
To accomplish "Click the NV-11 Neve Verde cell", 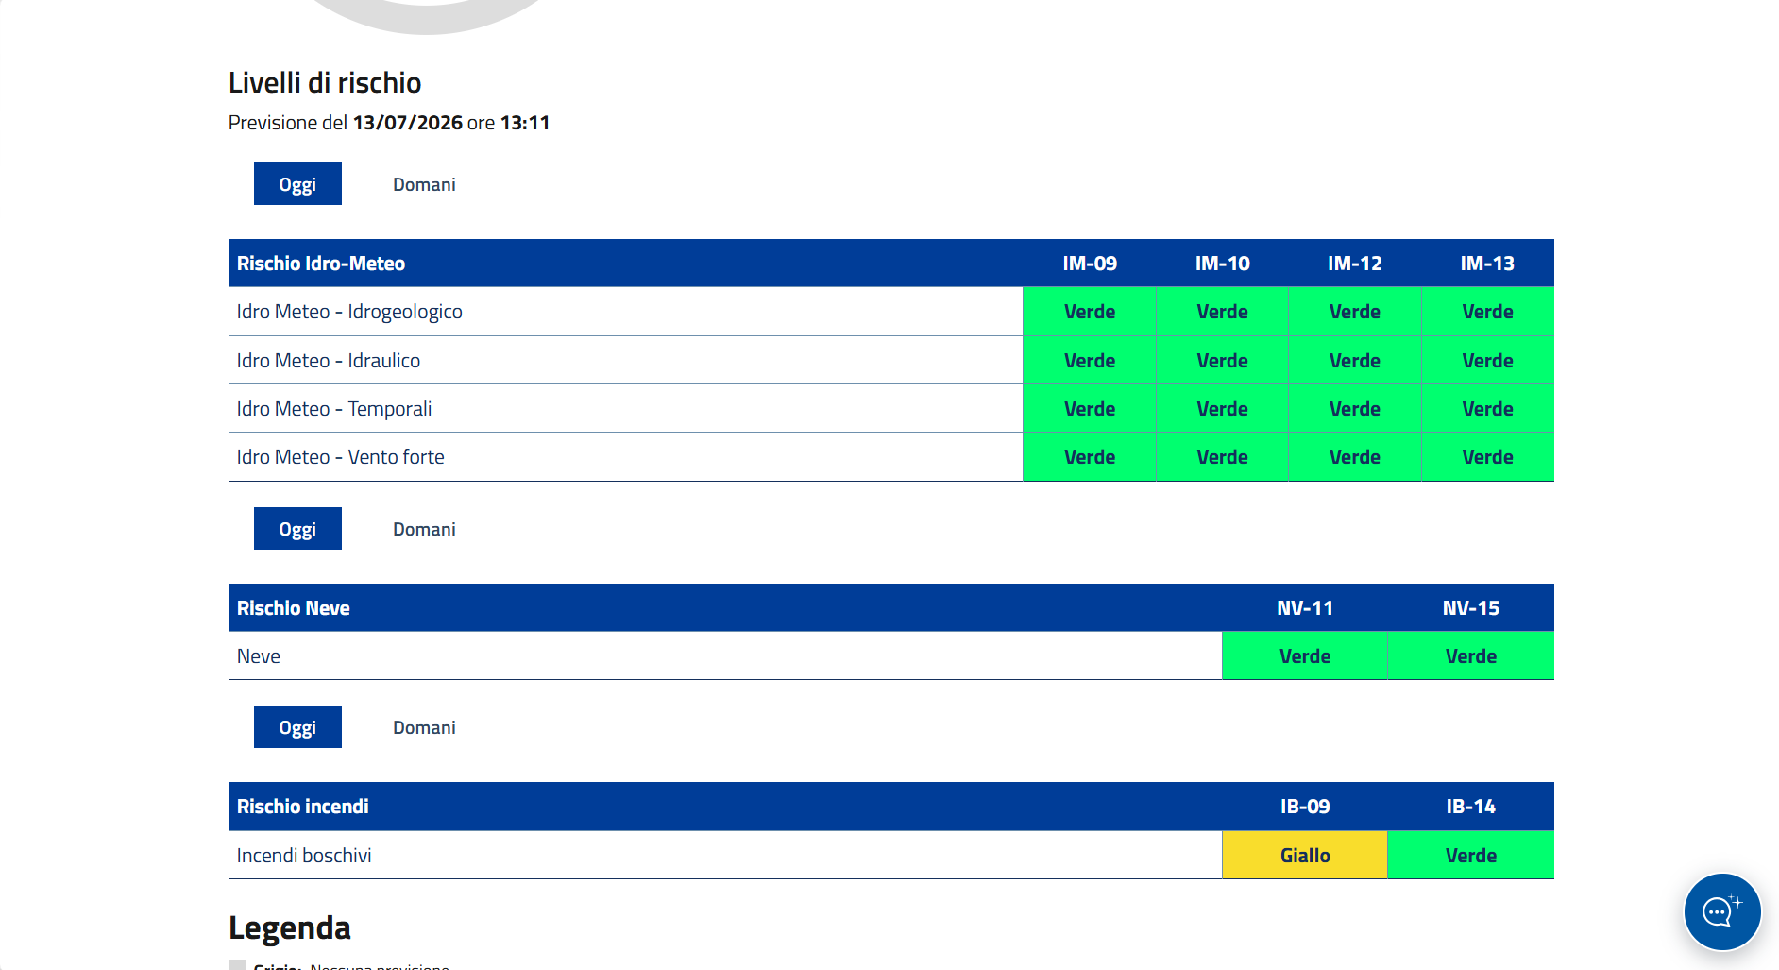I will [x=1305, y=656].
